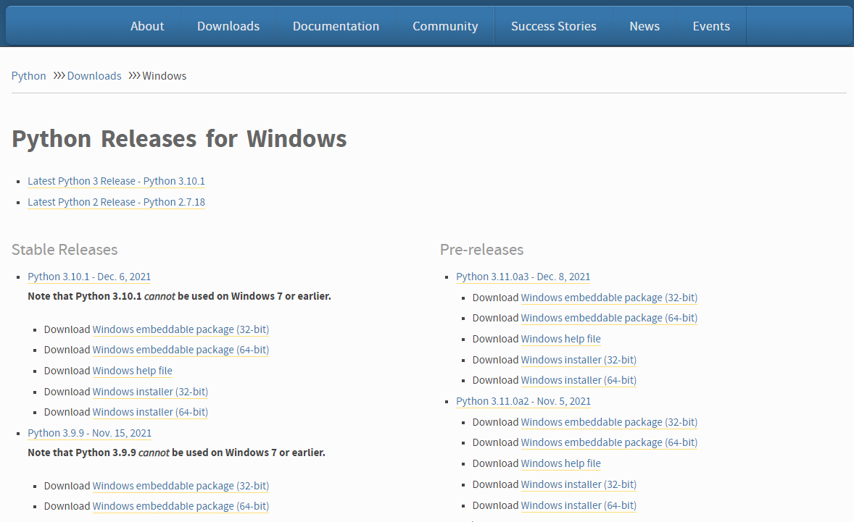
Task: Open the Documentation menu
Action: 336,26
